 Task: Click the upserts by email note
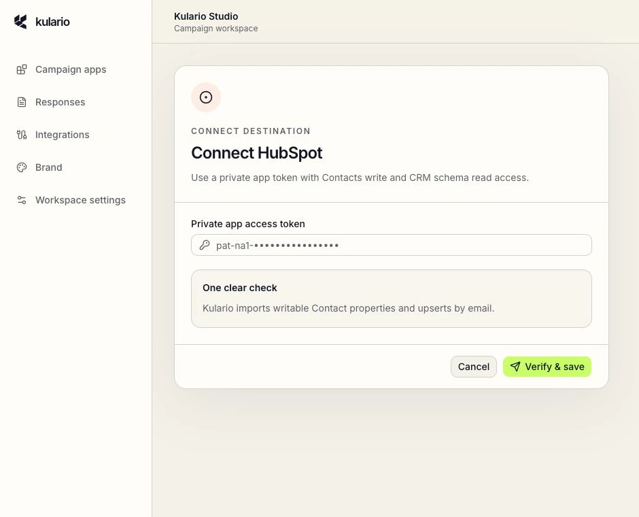pyautogui.click(x=349, y=308)
